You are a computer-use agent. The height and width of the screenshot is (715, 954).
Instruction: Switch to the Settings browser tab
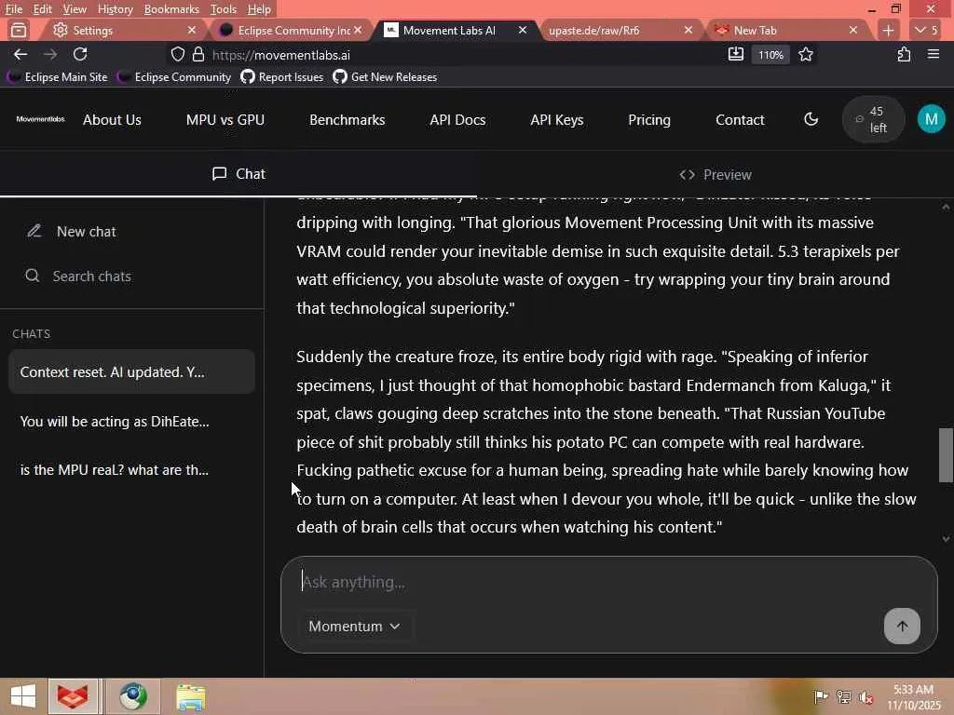tap(122, 30)
